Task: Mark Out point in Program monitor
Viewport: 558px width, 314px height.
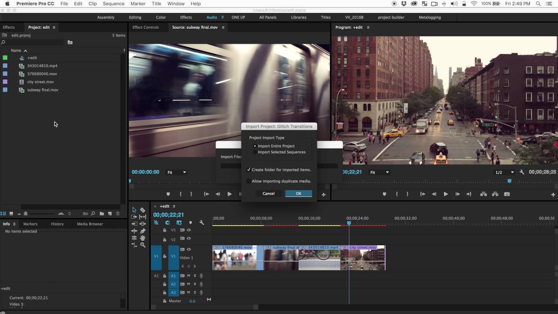Action: 407,194
